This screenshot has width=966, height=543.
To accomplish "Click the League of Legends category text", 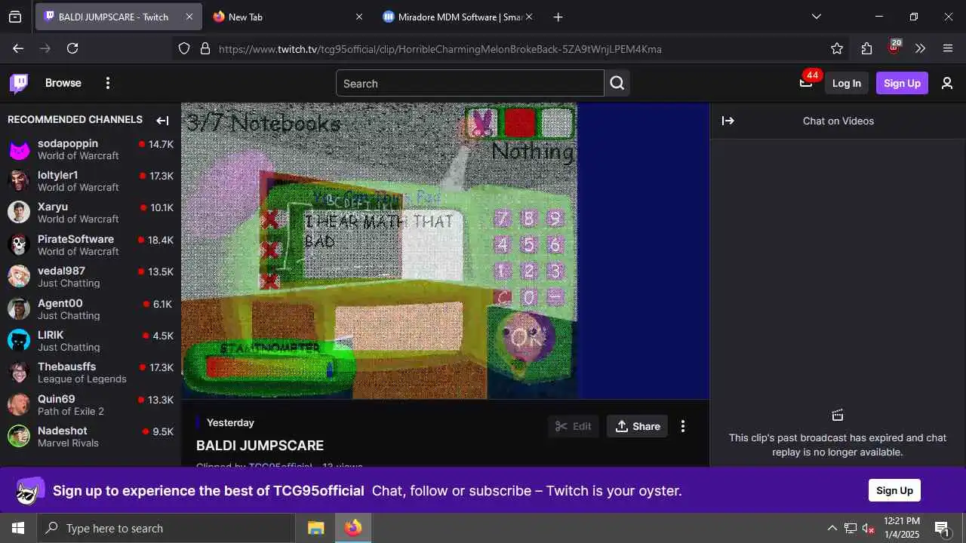I will (x=82, y=379).
